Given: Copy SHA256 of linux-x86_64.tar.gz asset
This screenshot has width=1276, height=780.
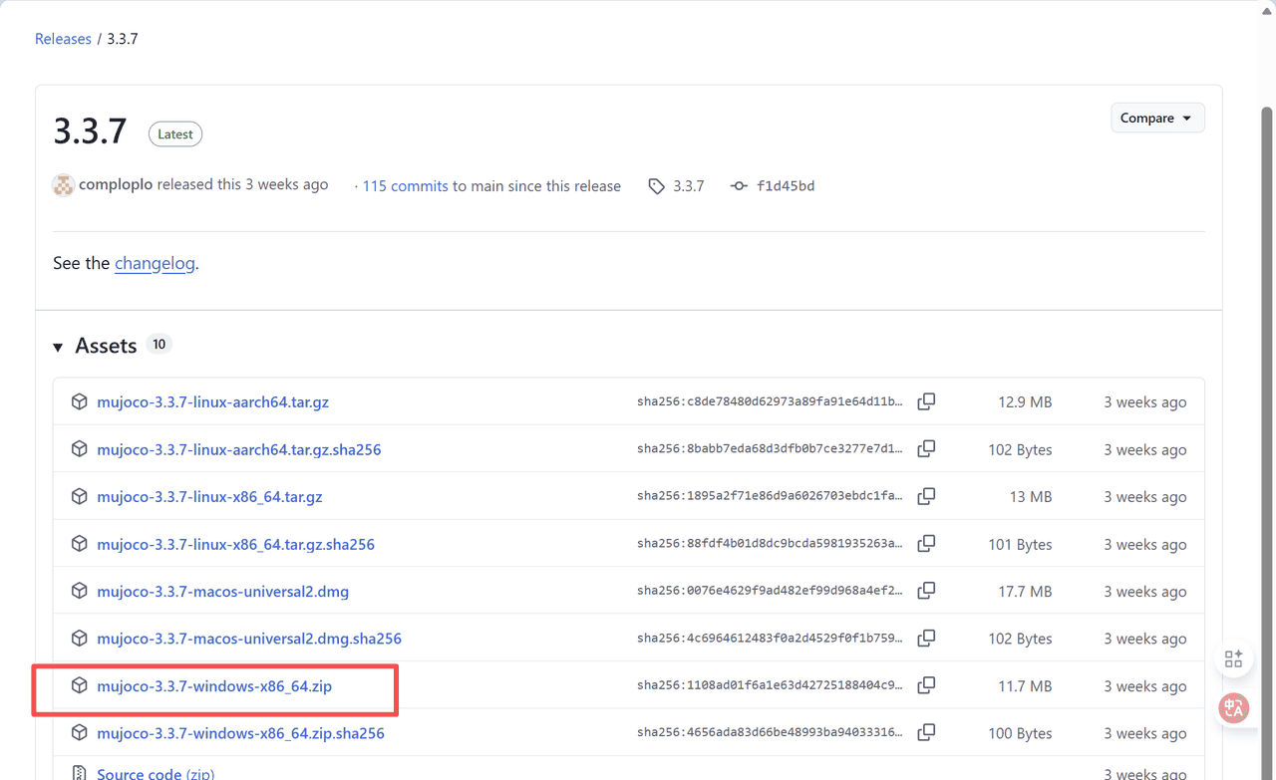Looking at the screenshot, I should coord(926,496).
